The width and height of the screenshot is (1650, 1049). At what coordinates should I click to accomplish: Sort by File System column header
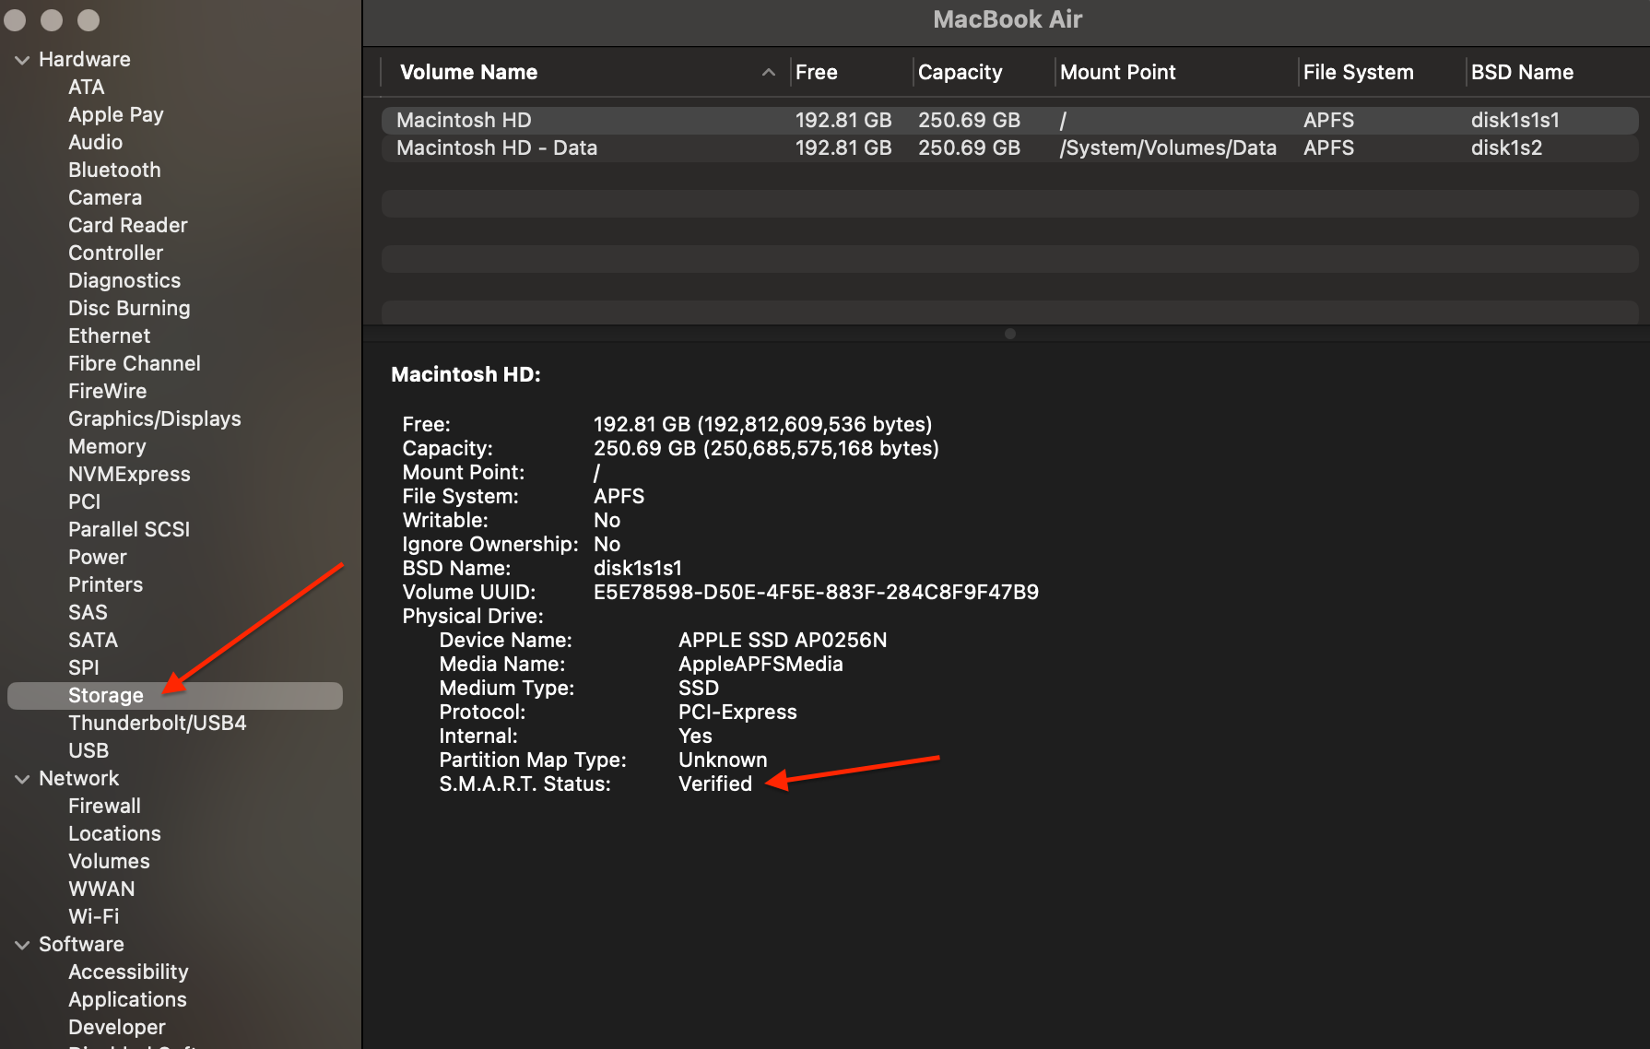pos(1358,72)
